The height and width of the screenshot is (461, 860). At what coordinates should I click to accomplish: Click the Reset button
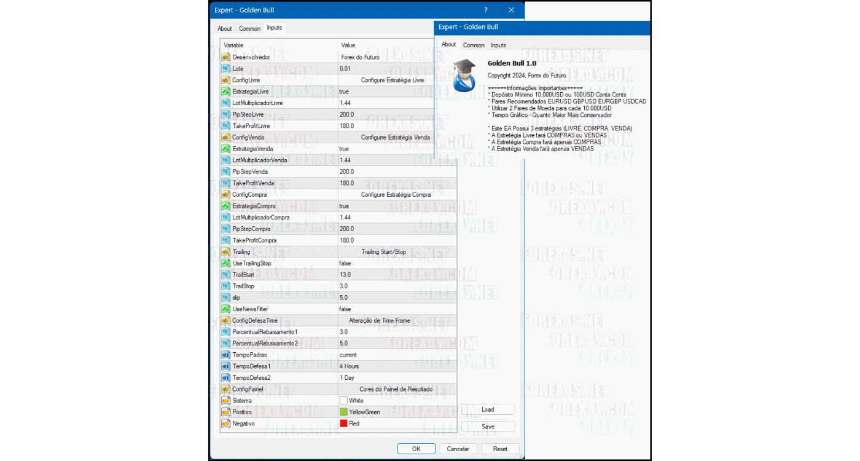(x=500, y=449)
